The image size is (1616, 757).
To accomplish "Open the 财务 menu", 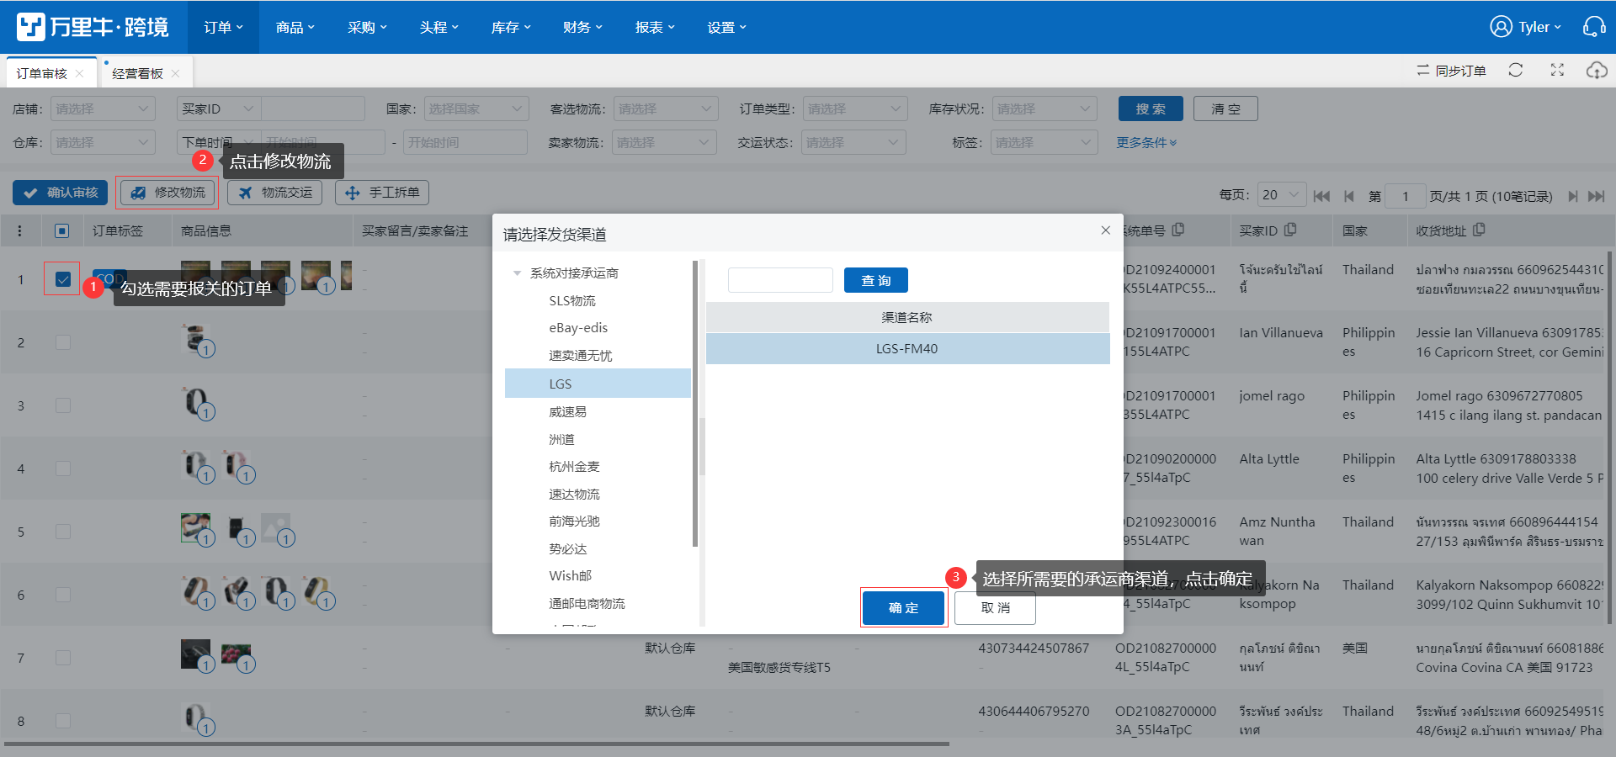I will pos(582,27).
